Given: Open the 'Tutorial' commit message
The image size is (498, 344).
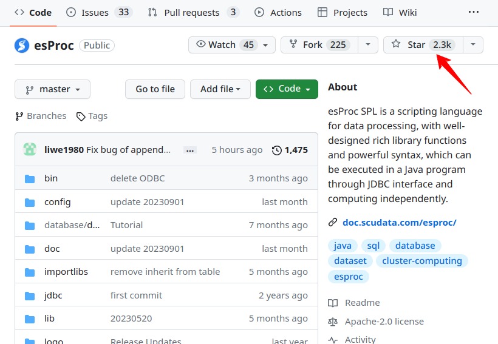Looking at the screenshot, I should coord(126,225).
